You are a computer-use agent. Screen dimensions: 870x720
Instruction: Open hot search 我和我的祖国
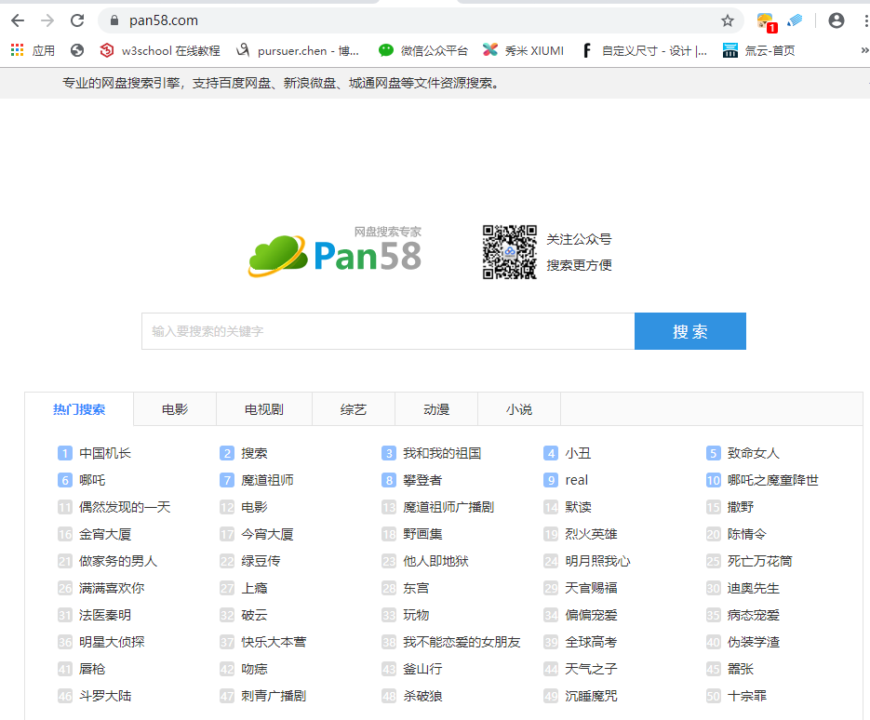442,453
